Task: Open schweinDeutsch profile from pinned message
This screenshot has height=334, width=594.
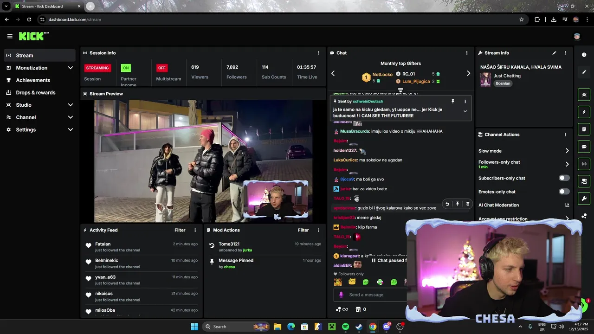Action: [368, 101]
